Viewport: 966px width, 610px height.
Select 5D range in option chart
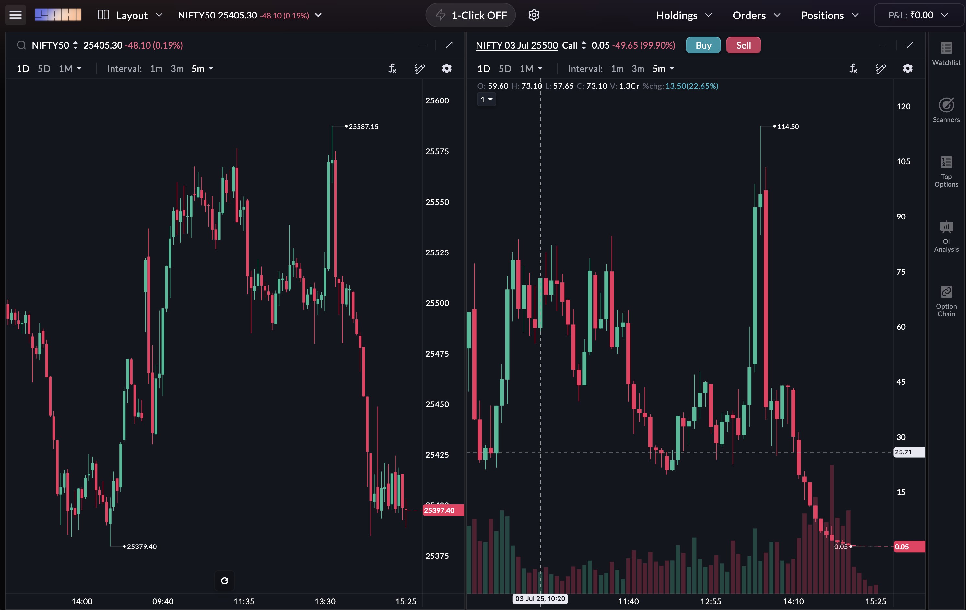[x=505, y=69]
